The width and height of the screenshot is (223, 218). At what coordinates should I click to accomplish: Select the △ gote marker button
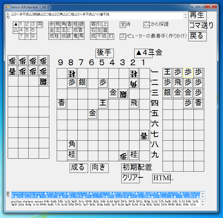coord(16,30)
